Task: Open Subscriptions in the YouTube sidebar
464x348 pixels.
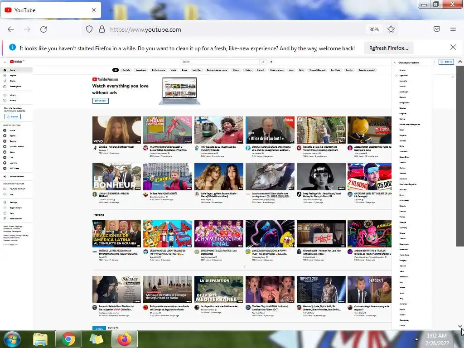Action: click(16, 87)
